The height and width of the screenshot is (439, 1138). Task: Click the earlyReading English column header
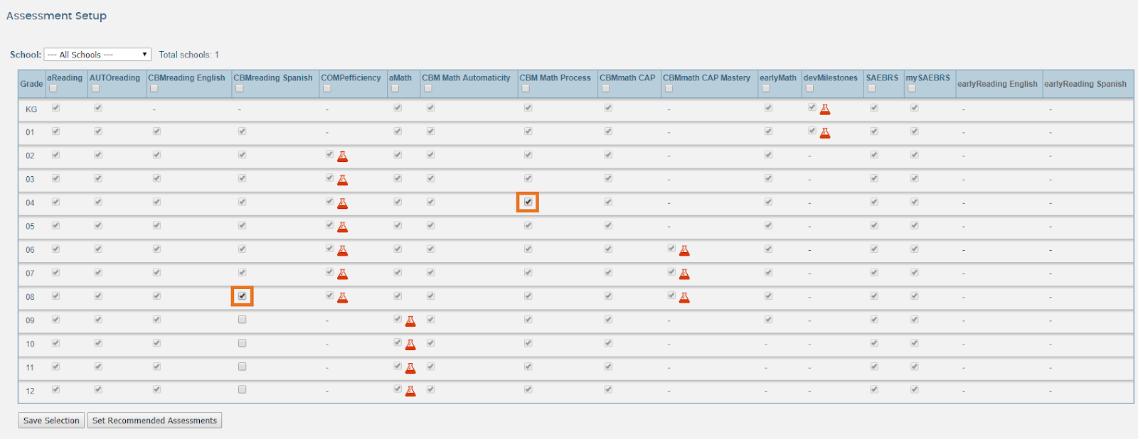pyautogui.click(x=997, y=84)
